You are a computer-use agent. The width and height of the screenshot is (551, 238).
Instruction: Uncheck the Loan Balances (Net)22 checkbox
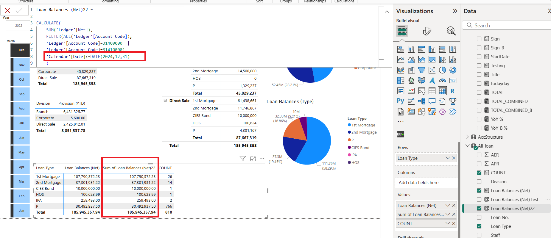click(x=479, y=209)
